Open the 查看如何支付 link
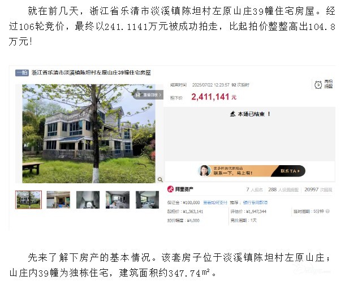This screenshot has height=289, width=345. (x=215, y=202)
